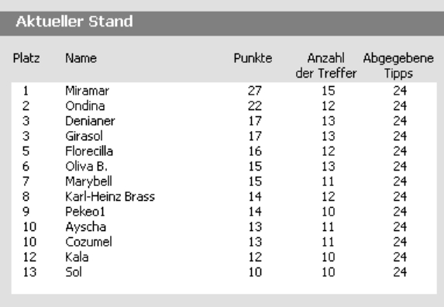Viewport: 444px width, 307px height.
Task: Click Miramar's points value 27
Action: (255, 91)
